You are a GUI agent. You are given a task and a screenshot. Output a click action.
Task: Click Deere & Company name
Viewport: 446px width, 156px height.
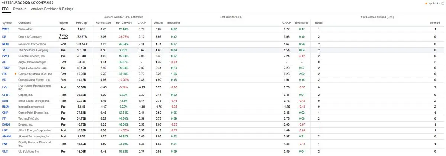30,37
